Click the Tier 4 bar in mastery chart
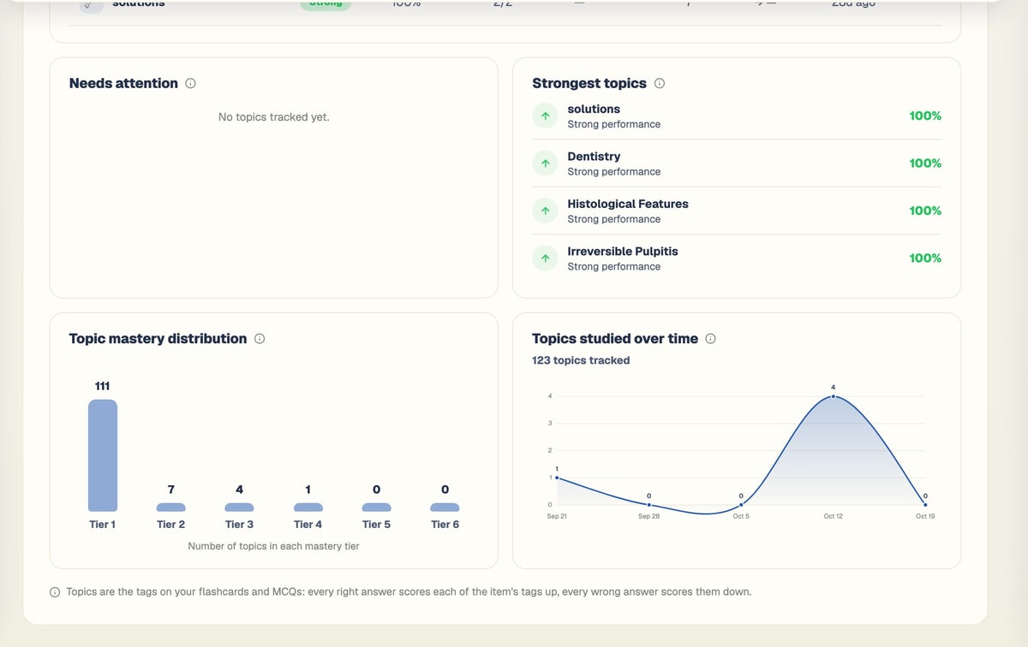The height and width of the screenshot is (647, 1028). [x=308, y=508]
